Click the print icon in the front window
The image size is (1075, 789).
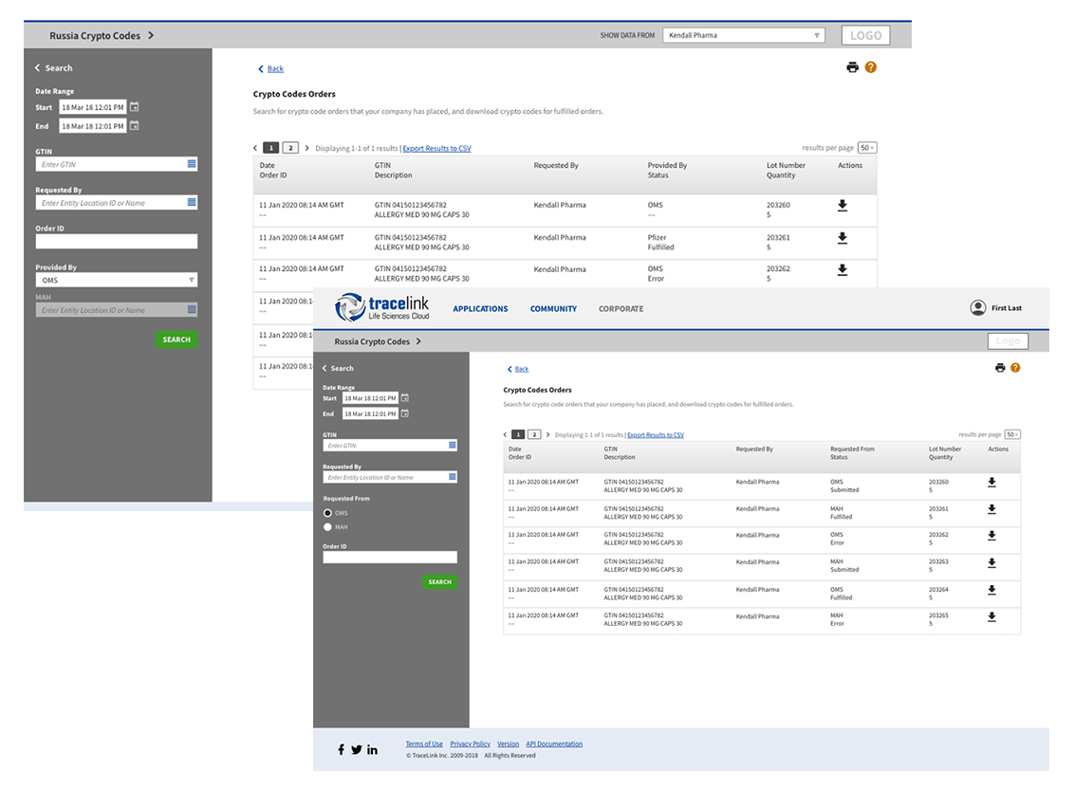(x=1000, y=368)
